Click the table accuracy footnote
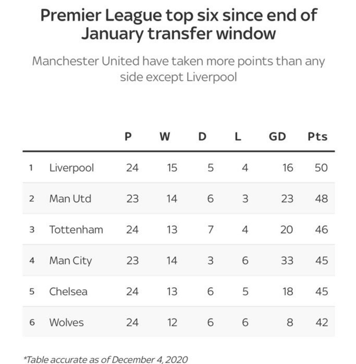 tap(105, 359)
